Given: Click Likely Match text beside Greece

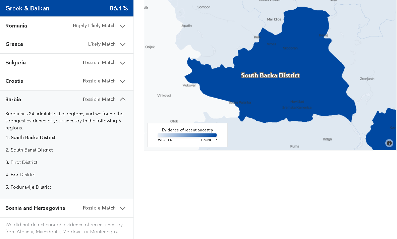Looking at the screenshot, I should click(102, 44).
